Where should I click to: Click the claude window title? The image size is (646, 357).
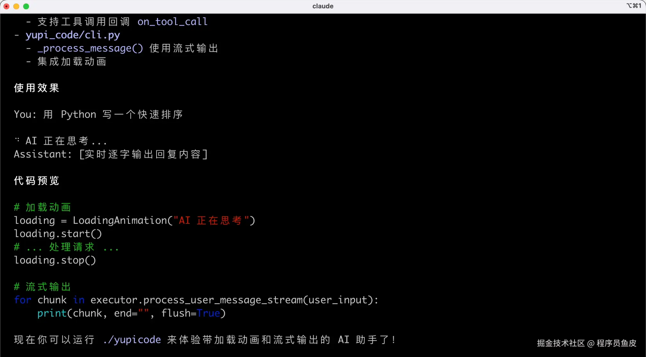(323, 6)
